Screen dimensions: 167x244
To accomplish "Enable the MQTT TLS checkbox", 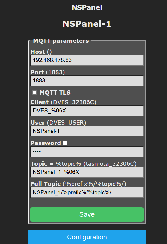I will [35, 93].
